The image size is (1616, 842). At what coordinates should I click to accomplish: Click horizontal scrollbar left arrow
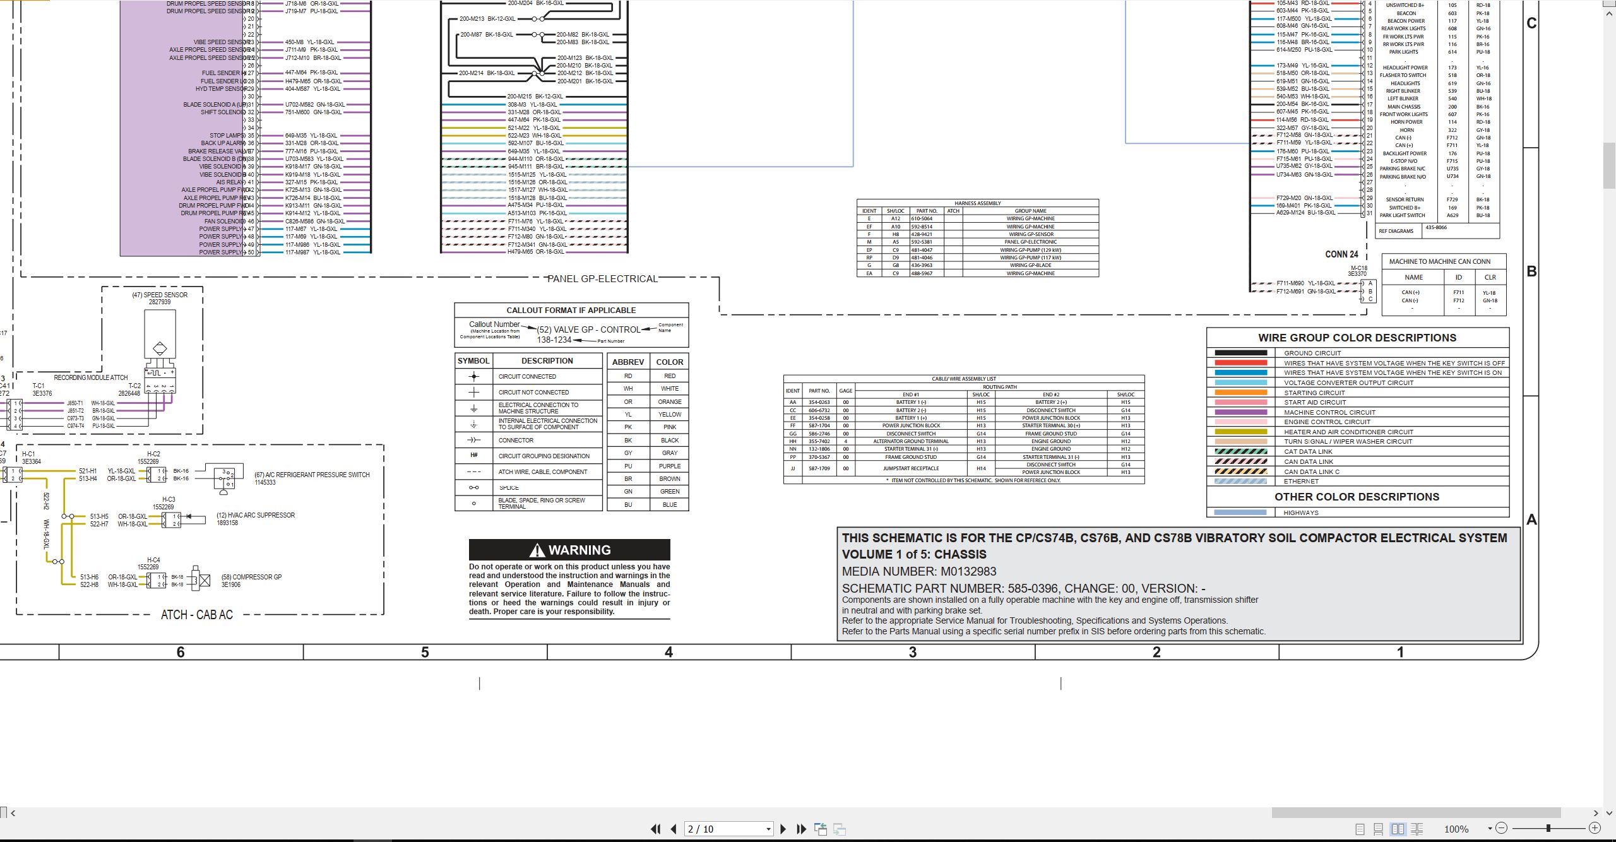point(13,813)
